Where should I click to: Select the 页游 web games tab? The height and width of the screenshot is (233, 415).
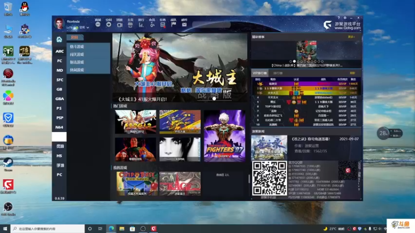(x=59, y=147)
